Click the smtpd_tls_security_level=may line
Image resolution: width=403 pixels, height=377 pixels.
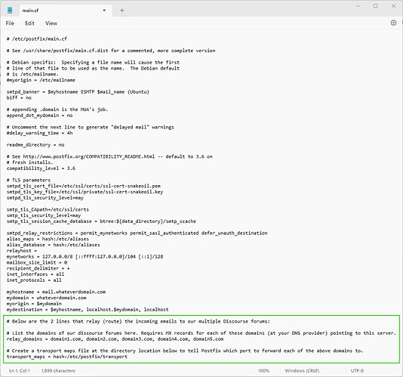(x=45, y=198)
